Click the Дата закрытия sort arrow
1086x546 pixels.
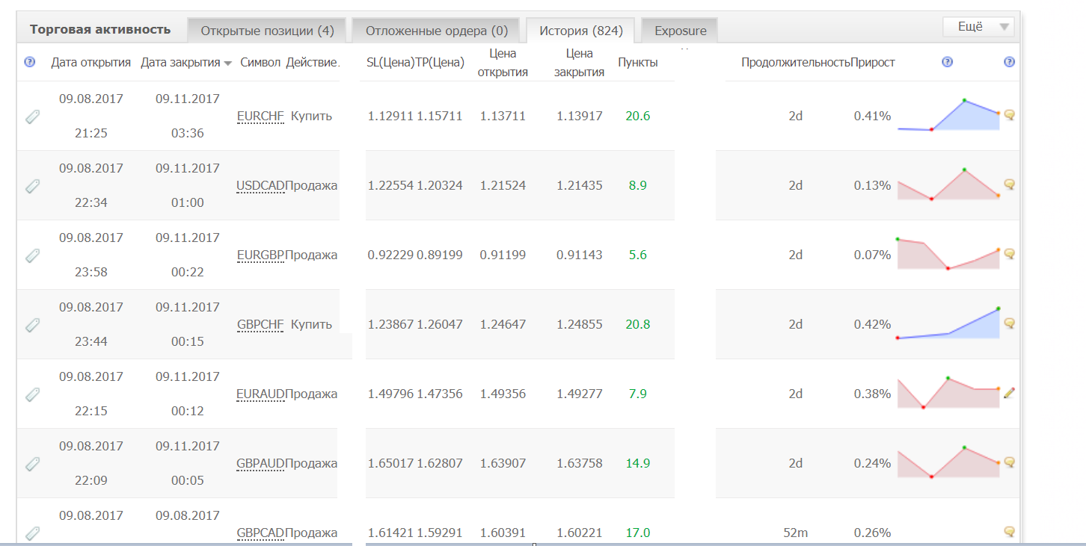pyautogui.click(x=227, y=63)
